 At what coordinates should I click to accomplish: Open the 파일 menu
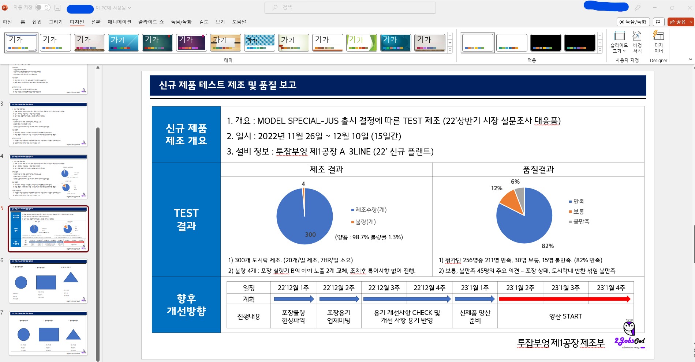click(7, 22)
